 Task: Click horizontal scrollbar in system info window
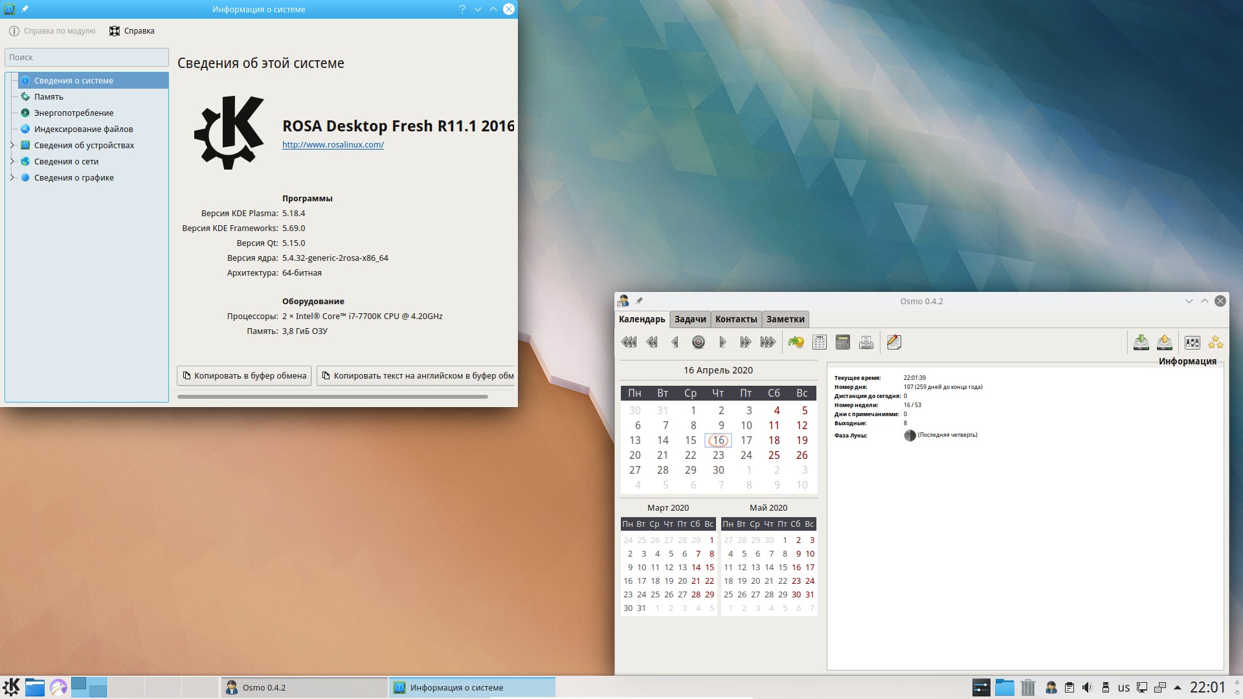coord(332,397)
